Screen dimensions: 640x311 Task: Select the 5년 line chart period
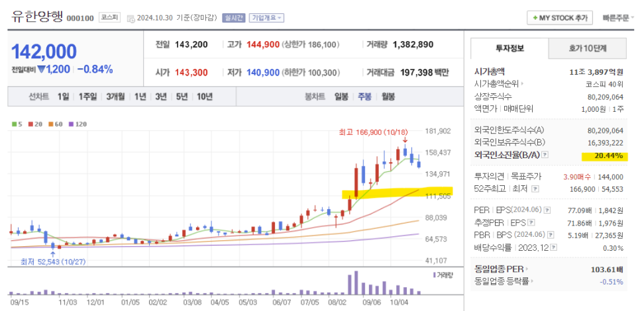pyautogui.click(x=182, y=97)
